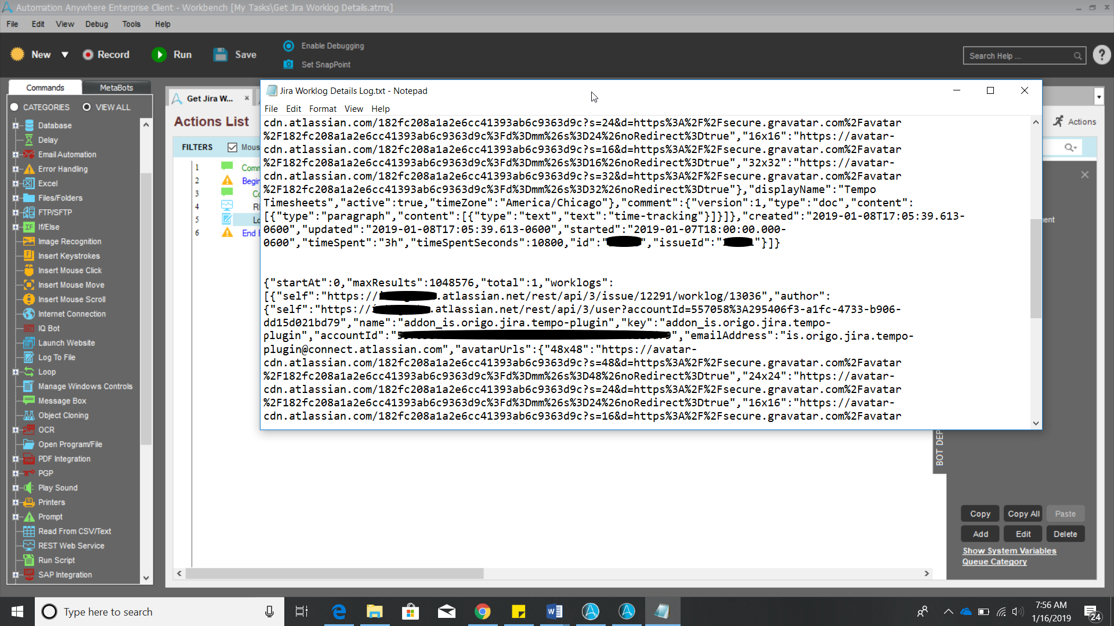Click the Set SnapPoint camera icon
Image resolution: width=1114 pixels, height=626 pixels.
288,64
